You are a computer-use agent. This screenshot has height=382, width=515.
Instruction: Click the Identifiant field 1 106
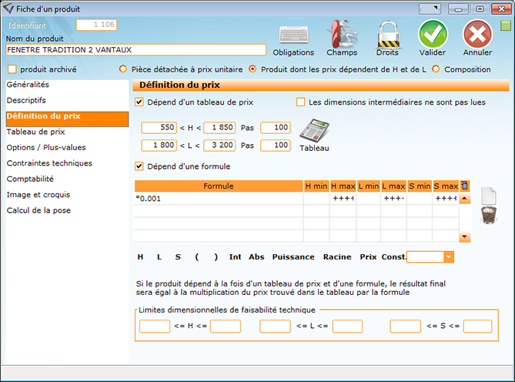click(x=96, y=25)
